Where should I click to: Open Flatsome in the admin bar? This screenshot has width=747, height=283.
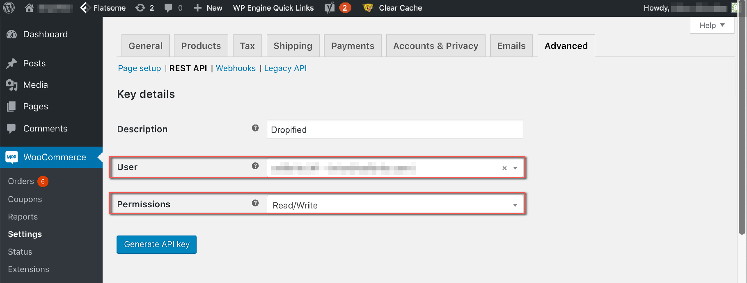click(x=110, y=8)
